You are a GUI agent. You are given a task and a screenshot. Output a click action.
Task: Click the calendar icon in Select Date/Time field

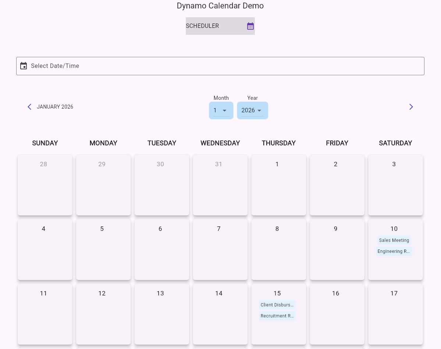tap(24, 66)
